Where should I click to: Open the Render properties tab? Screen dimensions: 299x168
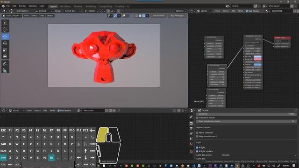point(191,123)
